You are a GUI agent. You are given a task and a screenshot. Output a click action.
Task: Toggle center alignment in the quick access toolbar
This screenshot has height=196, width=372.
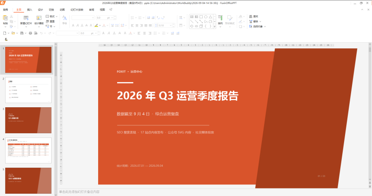click(x=144, y=33)
